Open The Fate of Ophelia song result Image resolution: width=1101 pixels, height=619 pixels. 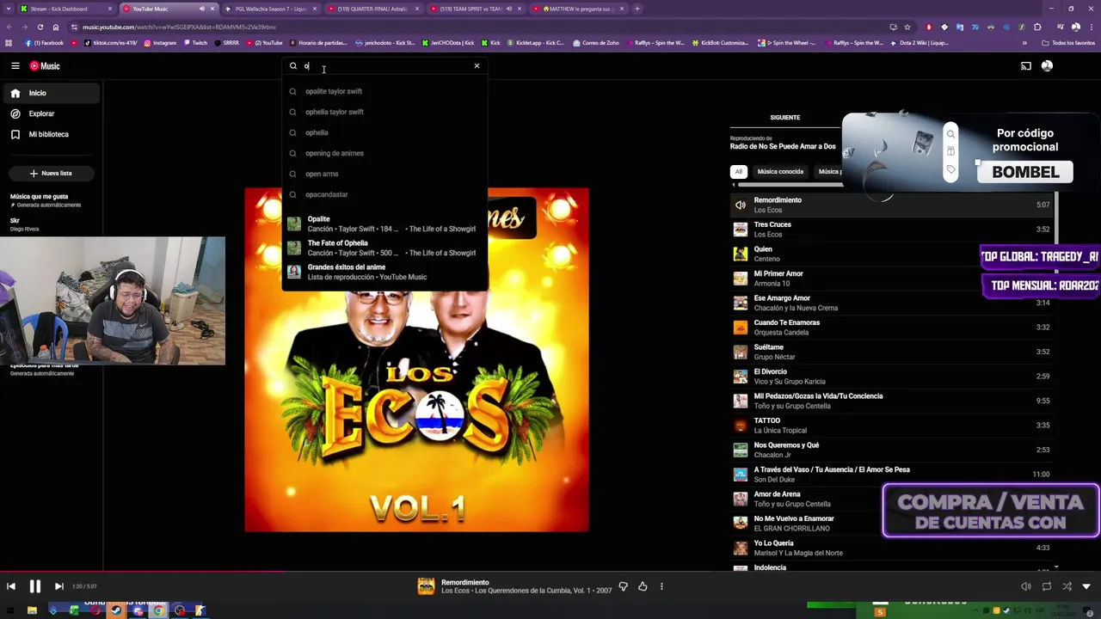tap(384, 248)
